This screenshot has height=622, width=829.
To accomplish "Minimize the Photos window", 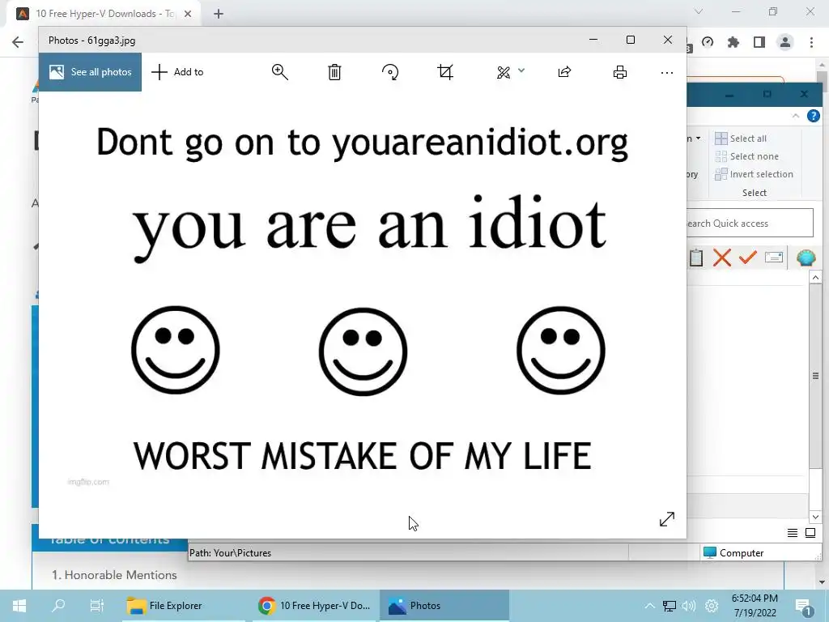I will 593,40.
